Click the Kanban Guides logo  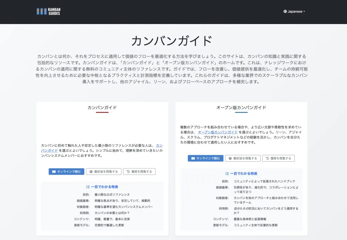click(48, 11)
